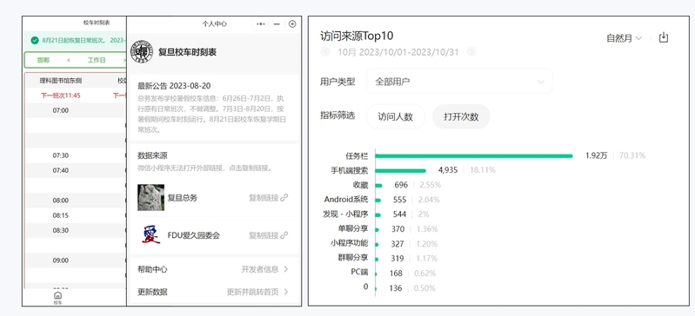The height and width of the screenshot is (316, 695).
Task: Select 更新并跳转首页 in 更新数据 row
Action: pyautogui.click(x=257, y=292)
